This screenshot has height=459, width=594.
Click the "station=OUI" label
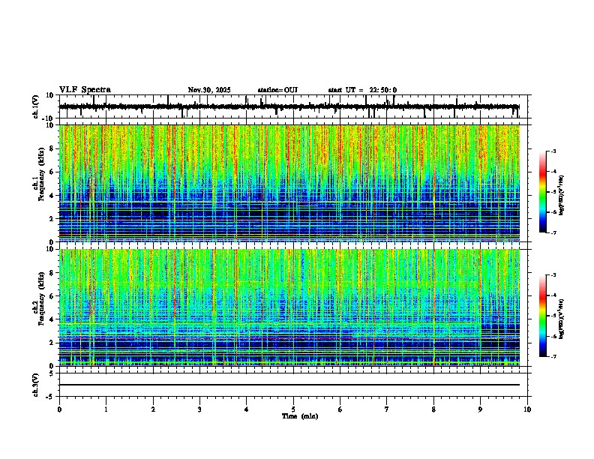click(x=277, y=90)
